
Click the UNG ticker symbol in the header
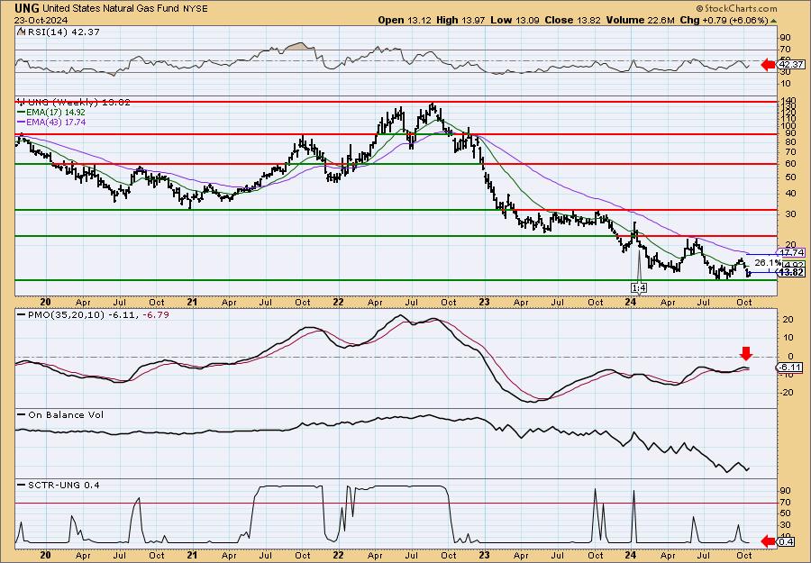point(27,8)
